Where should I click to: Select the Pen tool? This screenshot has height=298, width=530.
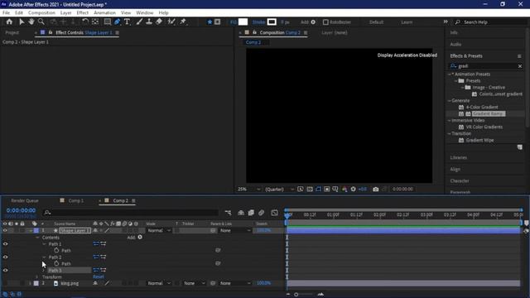[x=117, y=22]
